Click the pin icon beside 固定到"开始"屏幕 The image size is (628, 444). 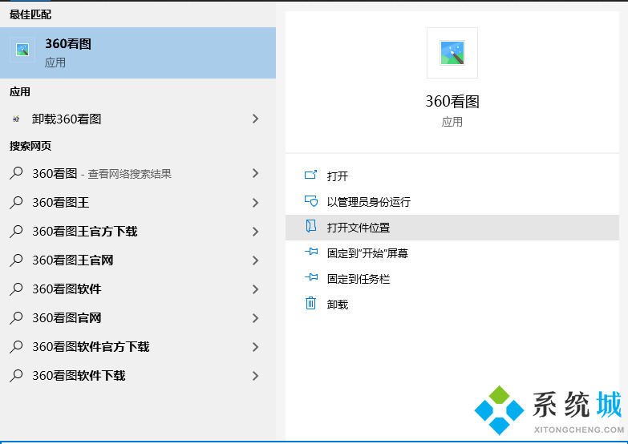[311, 253]
